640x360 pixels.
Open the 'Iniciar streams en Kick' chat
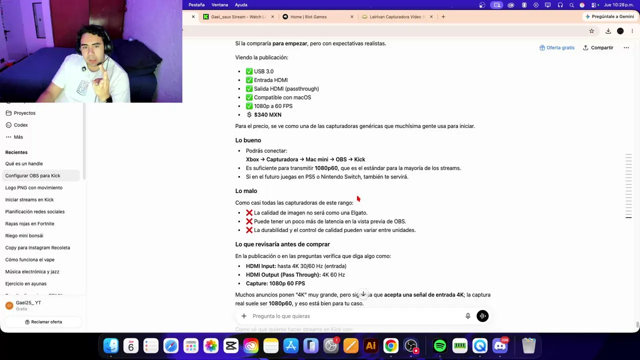tap(42, 199)
